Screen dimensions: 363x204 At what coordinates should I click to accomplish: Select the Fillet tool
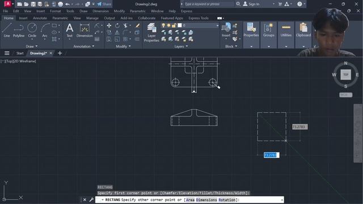click(x=125, y=32)
